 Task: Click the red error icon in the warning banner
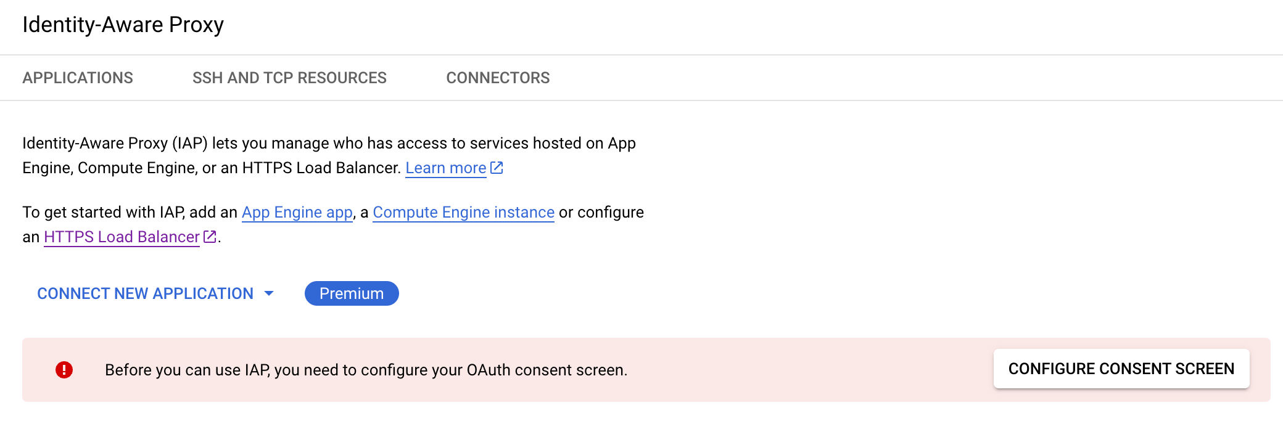[x=64, y=370]
